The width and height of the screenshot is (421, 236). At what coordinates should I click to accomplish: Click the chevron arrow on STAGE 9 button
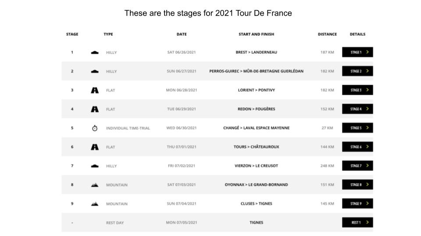367,203
